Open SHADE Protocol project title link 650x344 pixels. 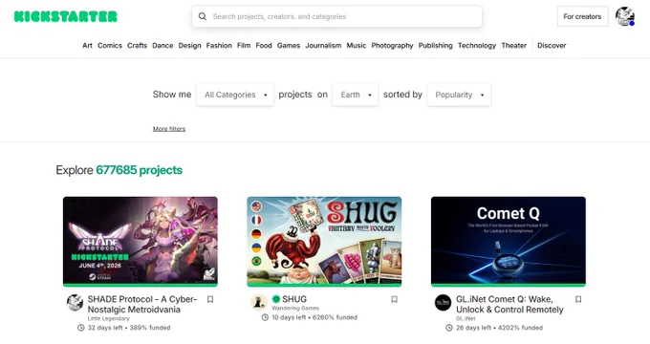142,304
